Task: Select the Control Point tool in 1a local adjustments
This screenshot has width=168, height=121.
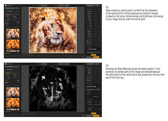Action: pyautogui.click(x=87, y=49)
